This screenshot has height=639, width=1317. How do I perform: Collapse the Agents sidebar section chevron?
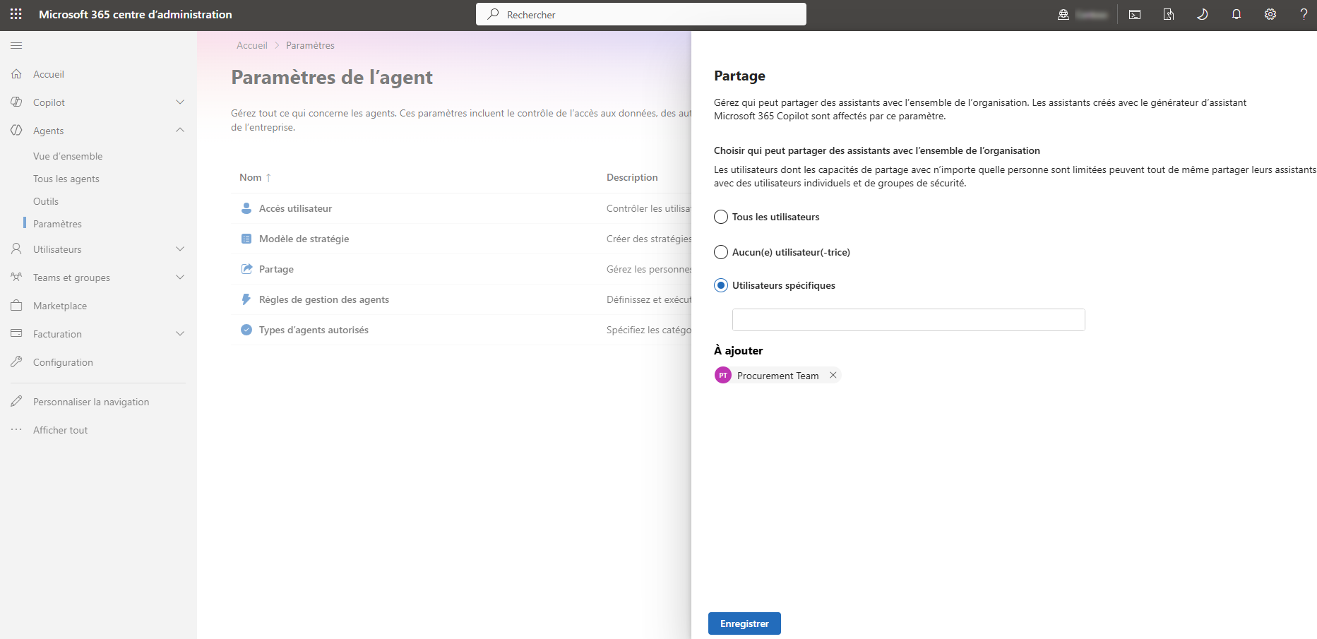point(180,130)
